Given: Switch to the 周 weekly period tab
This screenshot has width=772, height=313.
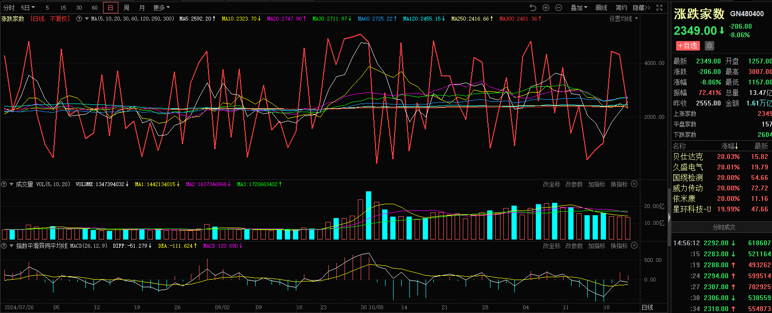Looking at the screenshot, I should point(126,8).
